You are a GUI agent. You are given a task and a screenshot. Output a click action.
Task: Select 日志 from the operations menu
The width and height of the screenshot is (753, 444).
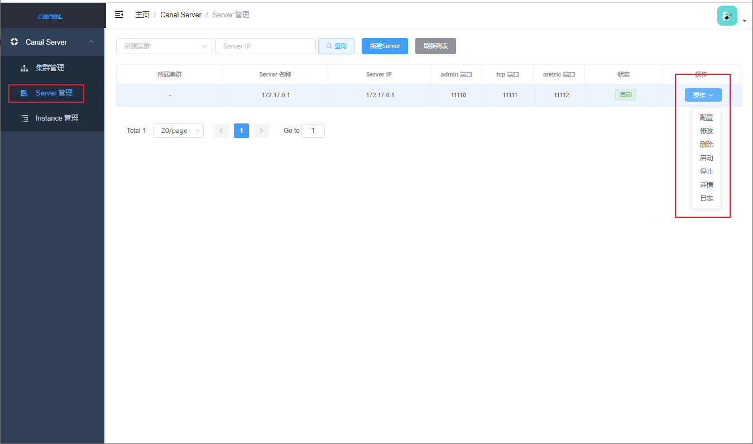tap(706, 198)
